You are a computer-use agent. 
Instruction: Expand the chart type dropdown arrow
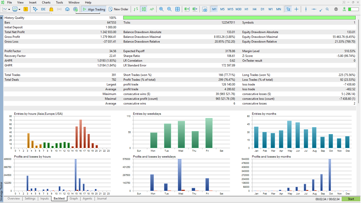[9, 10]
